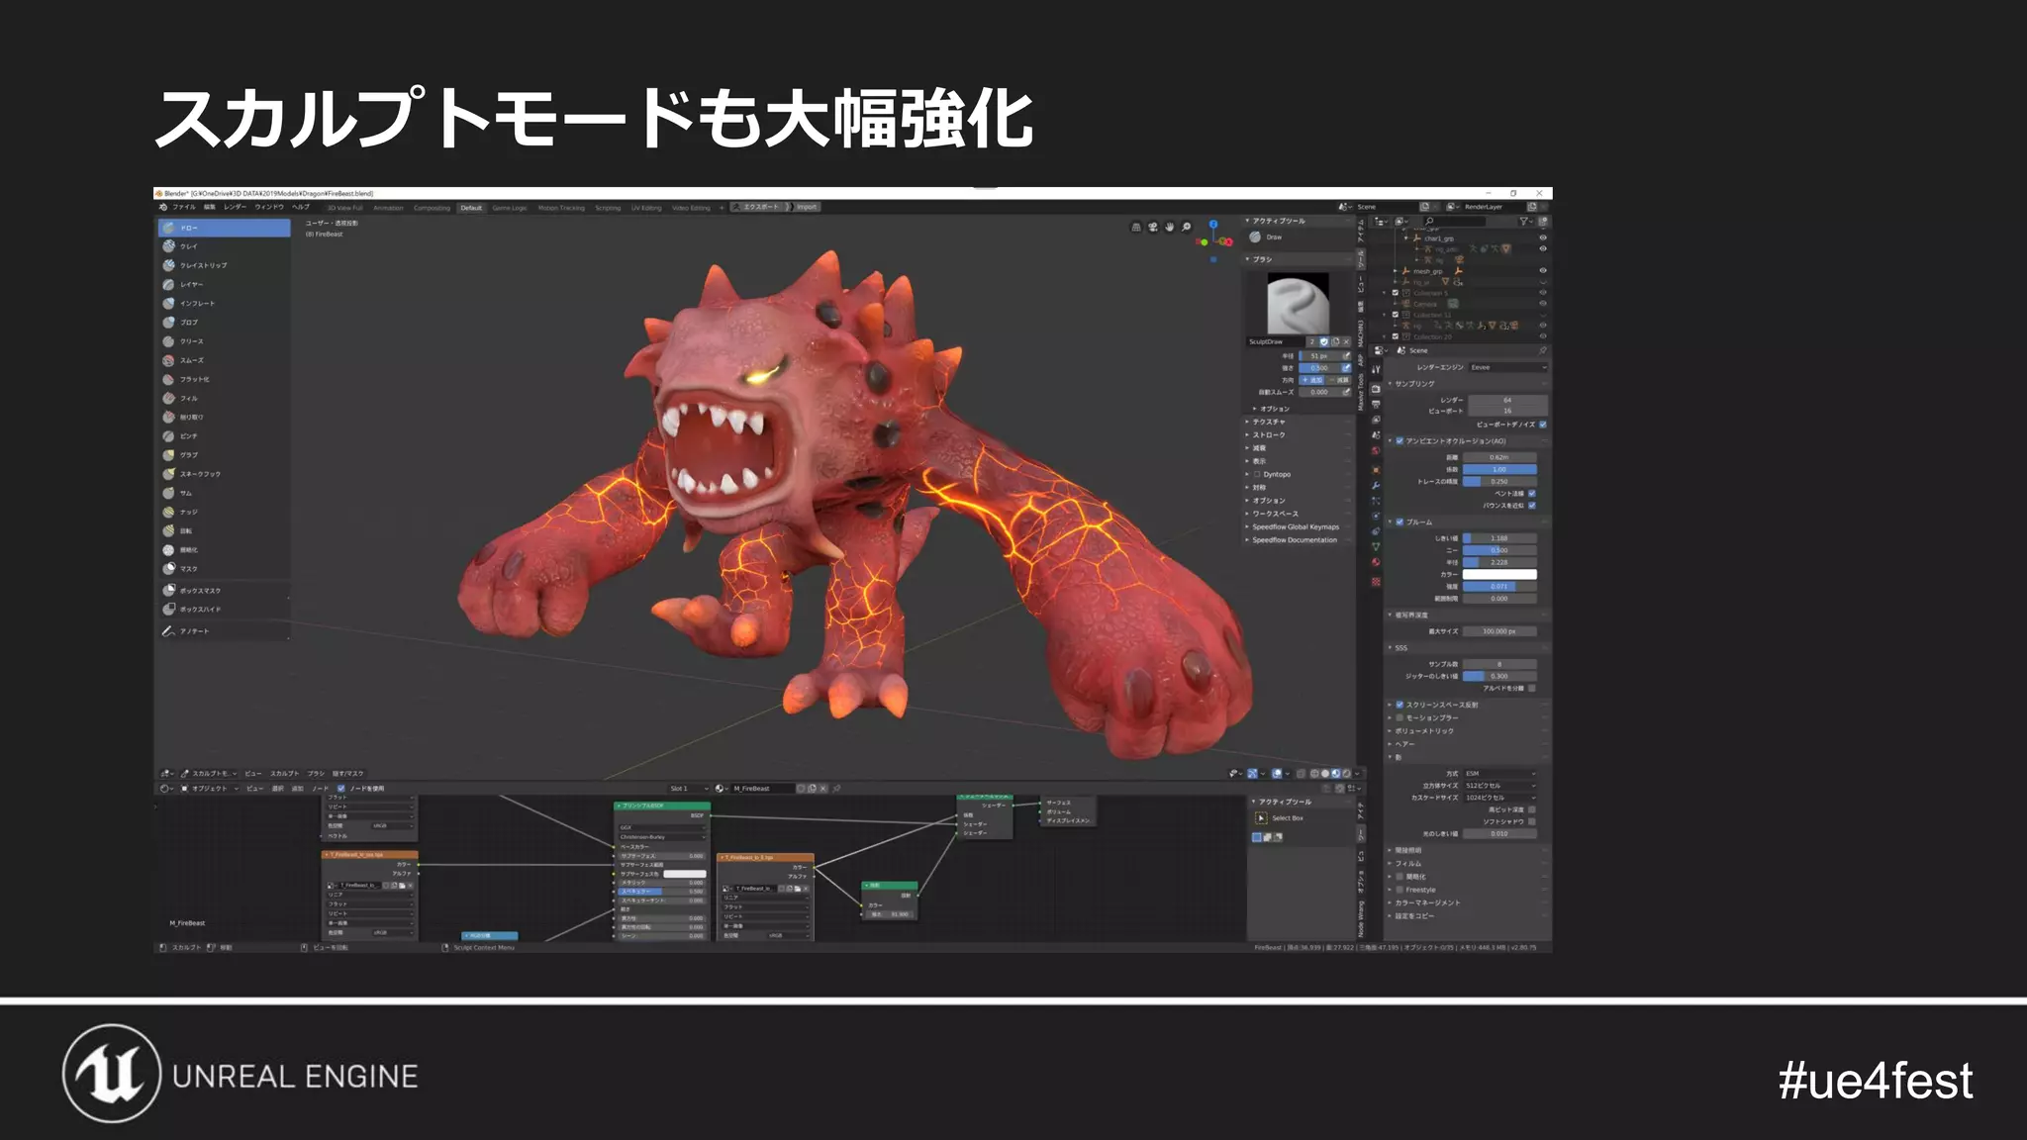Select the クリース (Crease) brush

pyautogui.click(x=224, y=341)
